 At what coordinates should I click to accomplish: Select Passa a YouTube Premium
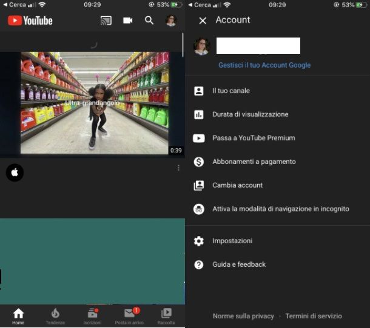pos(278,138)
